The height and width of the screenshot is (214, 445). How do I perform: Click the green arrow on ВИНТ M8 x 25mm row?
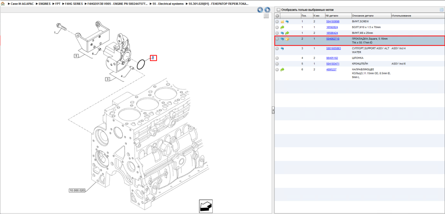[287, 33]
